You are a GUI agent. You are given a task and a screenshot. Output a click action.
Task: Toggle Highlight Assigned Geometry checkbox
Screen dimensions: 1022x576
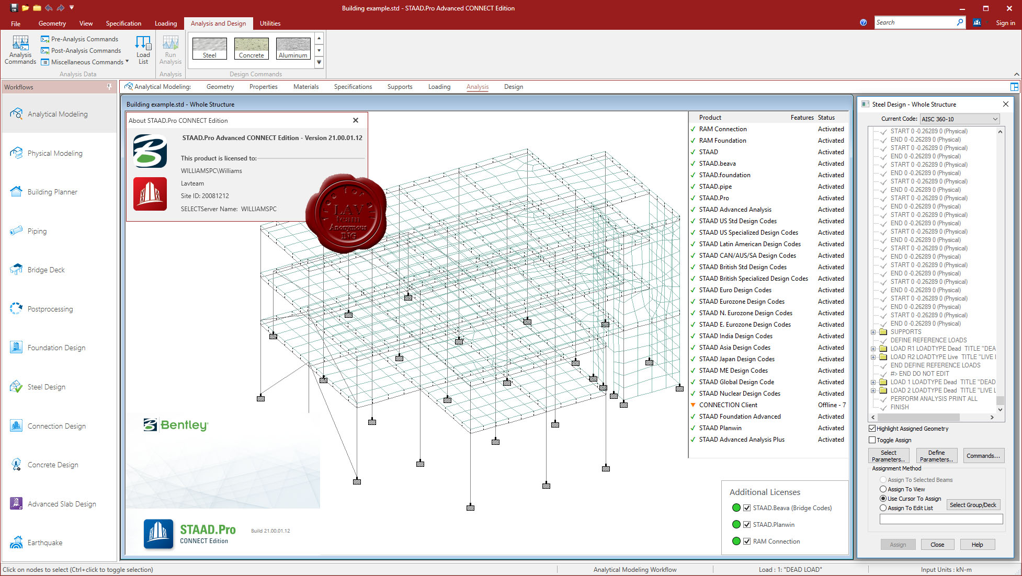point(872,429)
